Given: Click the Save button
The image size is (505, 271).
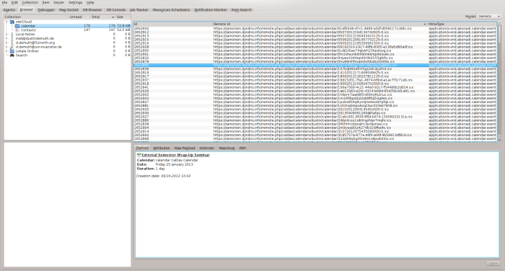Looking at the screenshot, I should point(493,263).
